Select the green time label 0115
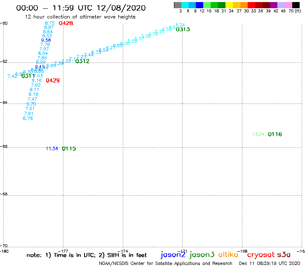 pos(69,149)
